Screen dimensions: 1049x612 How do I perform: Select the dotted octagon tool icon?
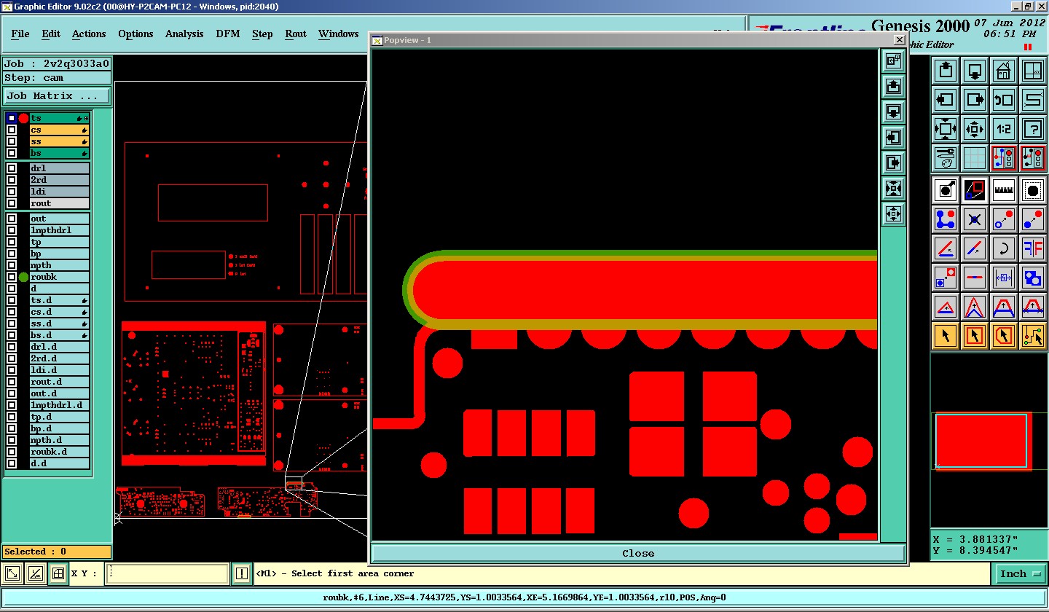point(1033,190)
